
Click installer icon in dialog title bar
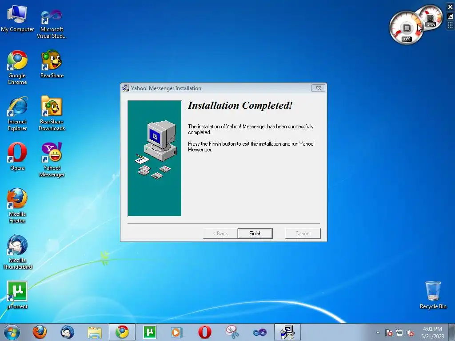coord(126,88)
